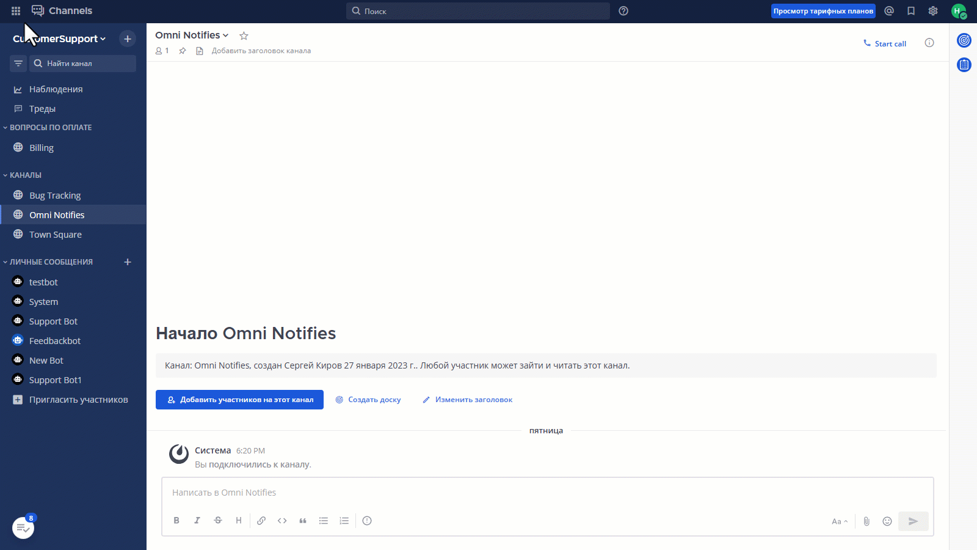Screen dimensions: 977x550
Task: Select the Omni Notifies channel in sidebar
Action: (x=73, y=215)
